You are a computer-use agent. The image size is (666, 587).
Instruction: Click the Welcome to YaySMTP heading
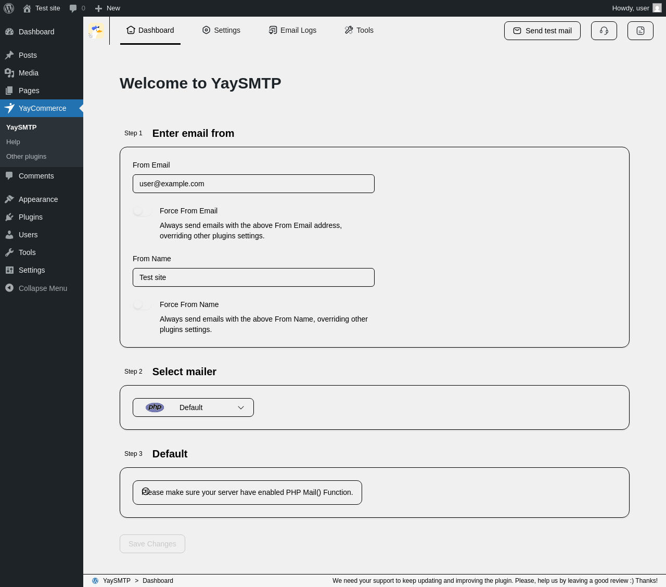click(x=200, y=83)
